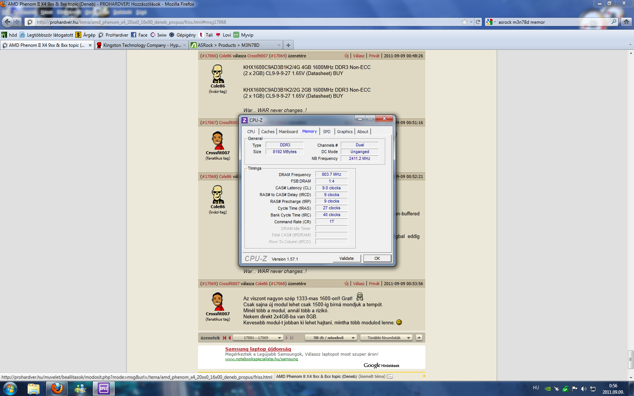Image resolution: width=634 pixels, height=396 pixels.
Task: Reload the page with refresh icon
Action: click(478, 22)
